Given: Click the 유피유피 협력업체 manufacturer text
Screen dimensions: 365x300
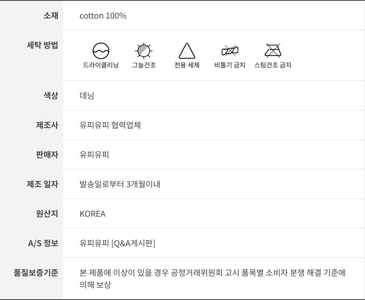Looking at the screenshot, I should 110,125.
